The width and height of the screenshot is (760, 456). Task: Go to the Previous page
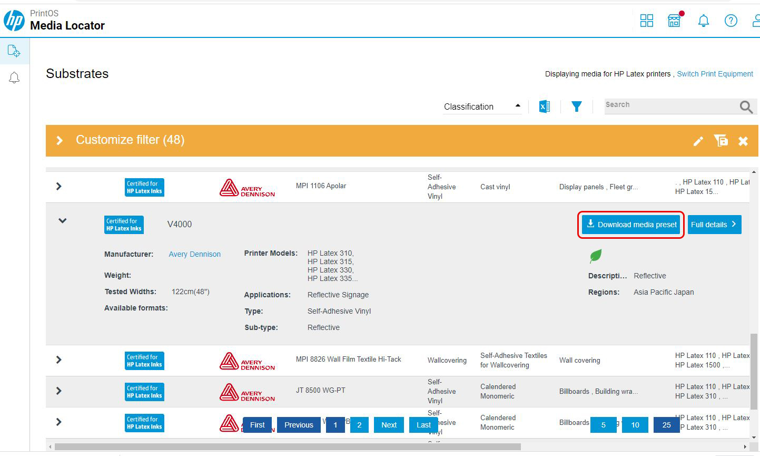point(299,425)
